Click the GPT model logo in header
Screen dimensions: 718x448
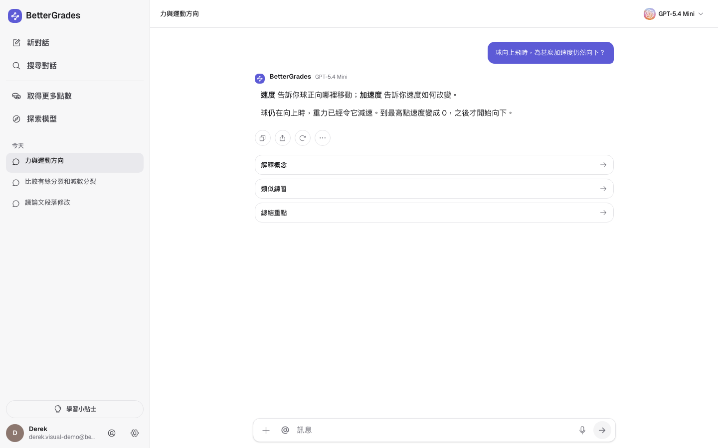coord(649,14)
